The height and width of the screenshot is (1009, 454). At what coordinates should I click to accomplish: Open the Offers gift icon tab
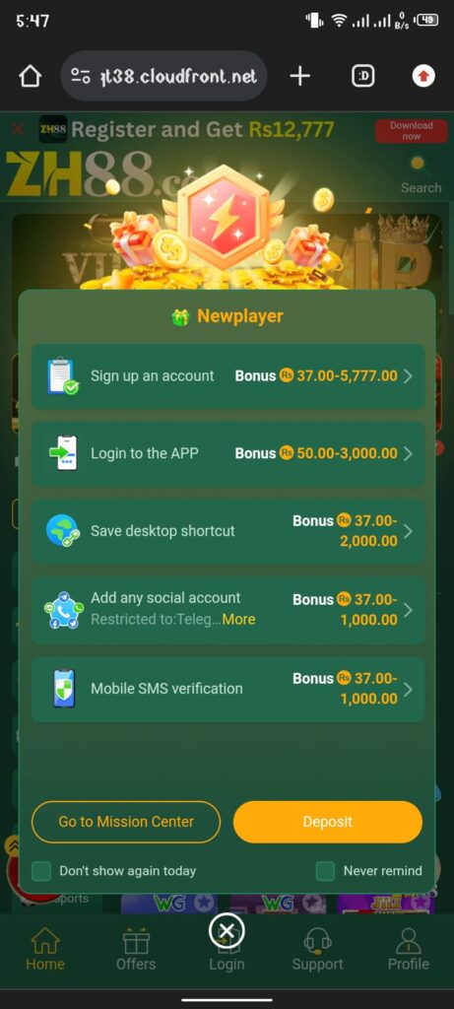[136, 941]
